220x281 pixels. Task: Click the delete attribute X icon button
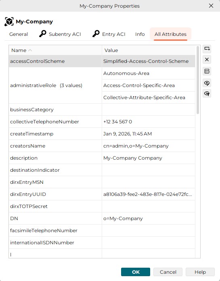[x=207, y=60]
